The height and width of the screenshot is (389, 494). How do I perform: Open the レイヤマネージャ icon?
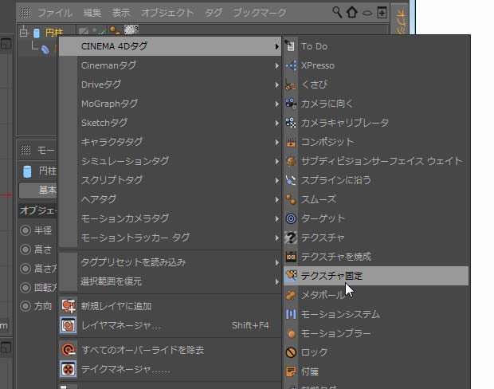coord(68,325)
